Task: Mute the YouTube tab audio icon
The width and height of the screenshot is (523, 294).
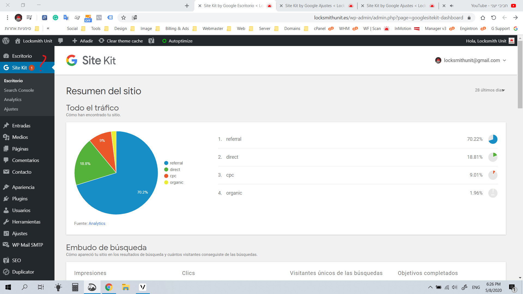Action: [x=451, y=6]
